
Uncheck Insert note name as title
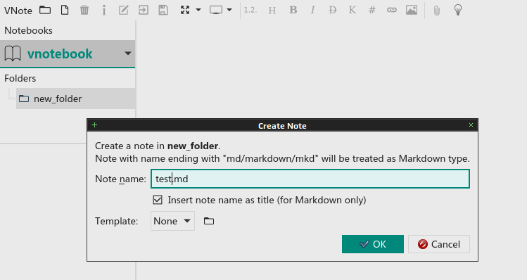(158, 200)
